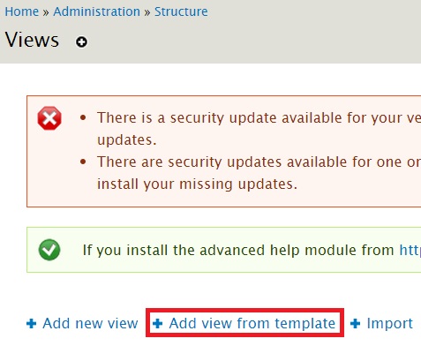Click the Views page title
This screenshot has width=421, height=346.
click(32, 40)
